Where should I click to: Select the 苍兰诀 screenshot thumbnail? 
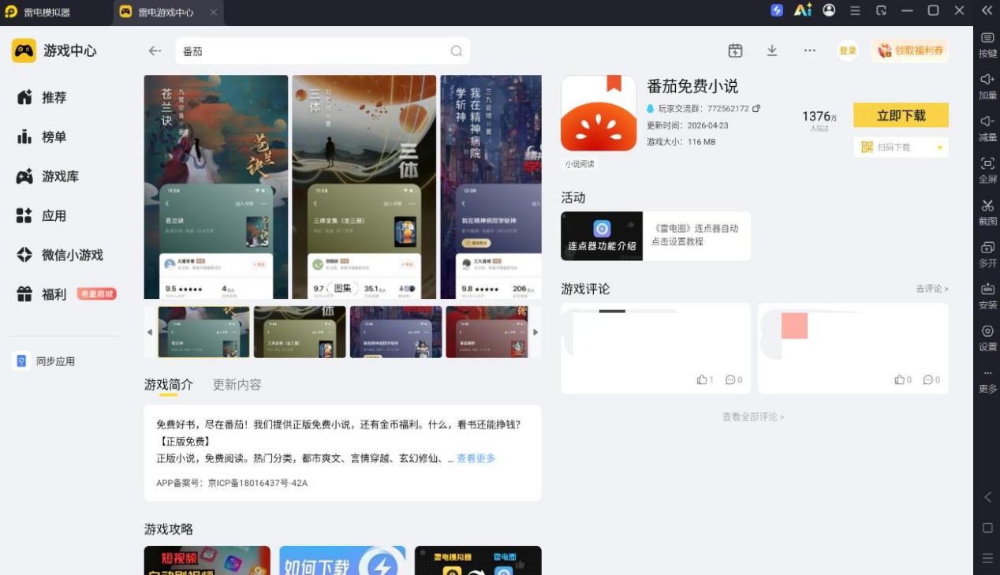tap(203, 332)
